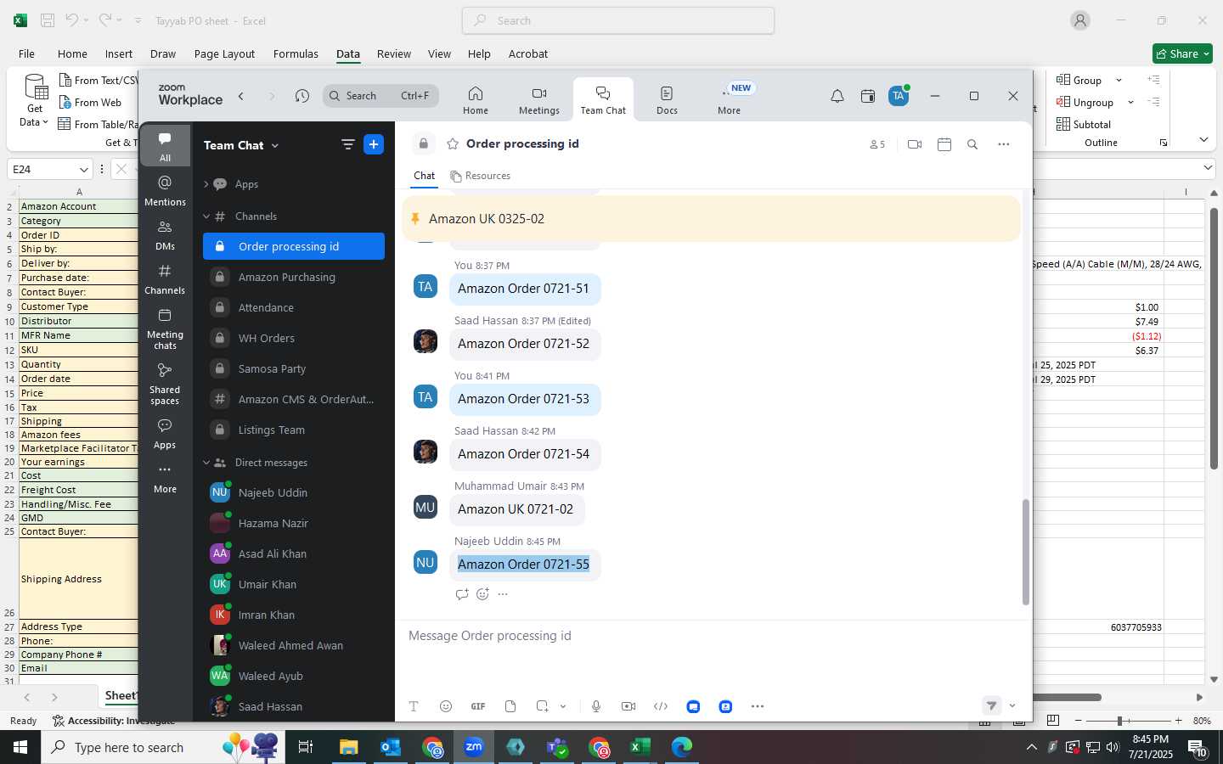Click From Web in Excel ribbon
The width and height of the screenshot is (1223, 764).
90,103
